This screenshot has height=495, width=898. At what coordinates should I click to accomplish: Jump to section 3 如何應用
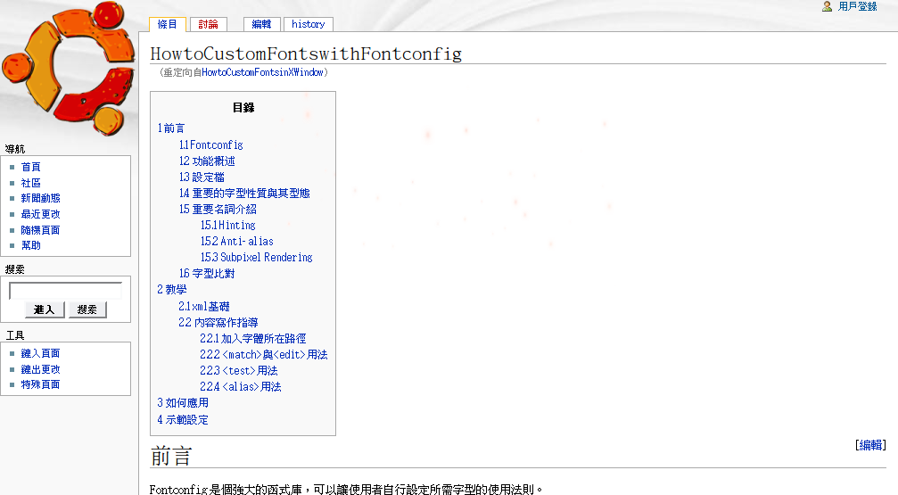184,403
